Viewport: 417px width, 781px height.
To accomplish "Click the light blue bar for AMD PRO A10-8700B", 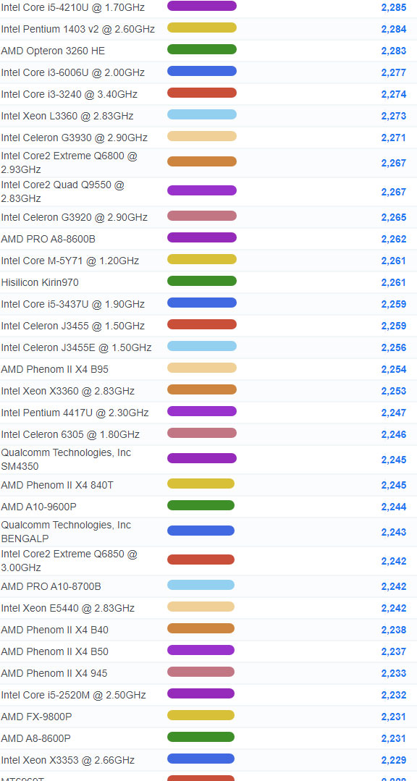I will click(x=201, y=585).
